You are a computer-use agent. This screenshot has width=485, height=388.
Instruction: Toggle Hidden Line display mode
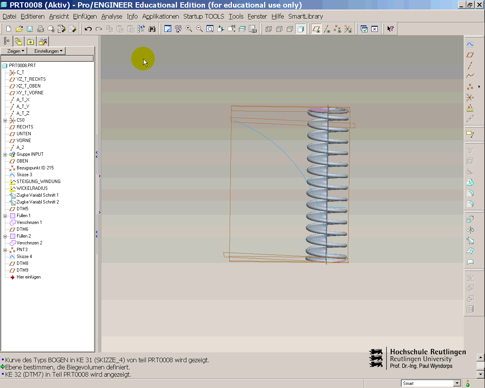279,29
